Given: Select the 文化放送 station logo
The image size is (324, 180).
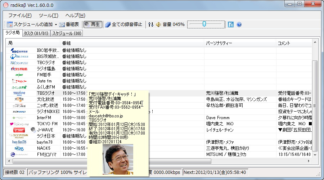Looking at the screenshot, I should point(19,99).
